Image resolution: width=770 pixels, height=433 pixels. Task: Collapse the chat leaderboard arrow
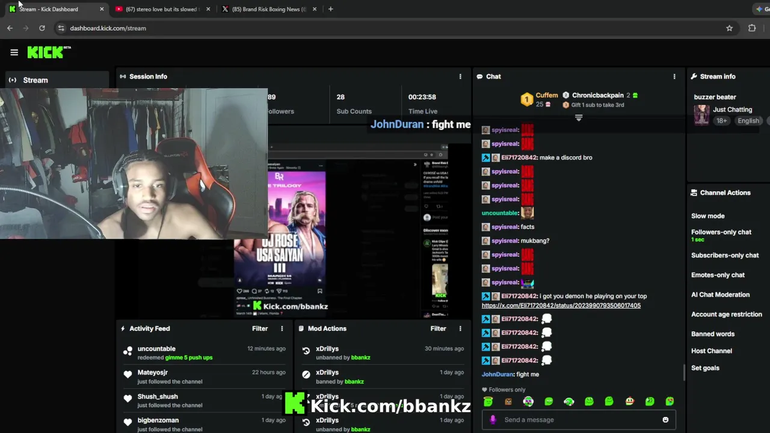(x=579, y=118)
